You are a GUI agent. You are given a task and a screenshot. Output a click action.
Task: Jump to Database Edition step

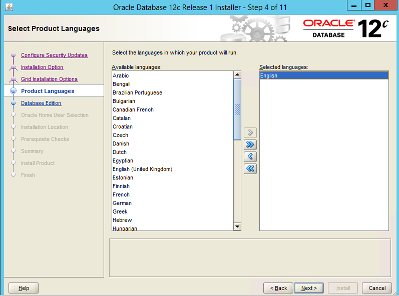tap(41, 103)
